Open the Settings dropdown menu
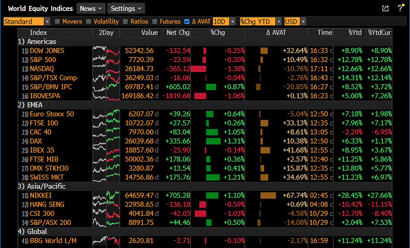 [x=126, y=8]
